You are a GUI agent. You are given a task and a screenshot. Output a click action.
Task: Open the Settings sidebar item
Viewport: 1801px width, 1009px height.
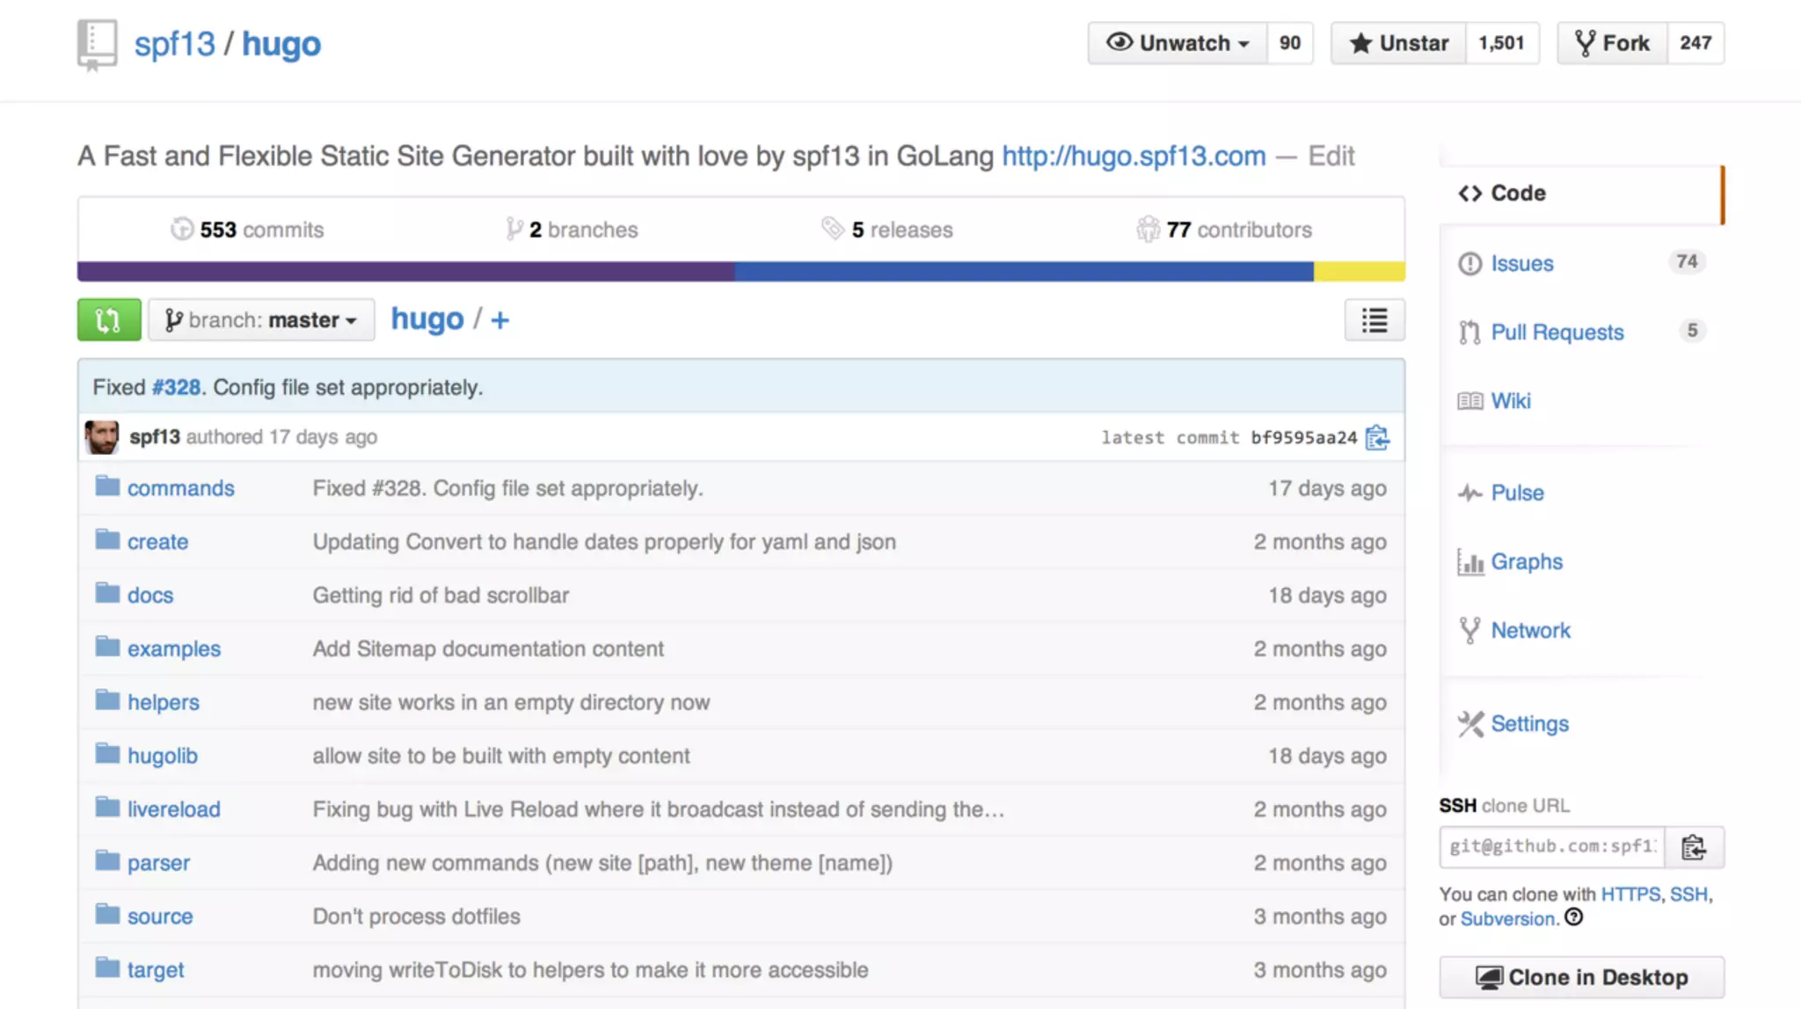1529,724
